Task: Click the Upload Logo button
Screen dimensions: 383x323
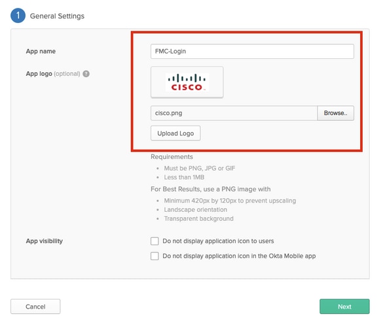Action: 175,133
